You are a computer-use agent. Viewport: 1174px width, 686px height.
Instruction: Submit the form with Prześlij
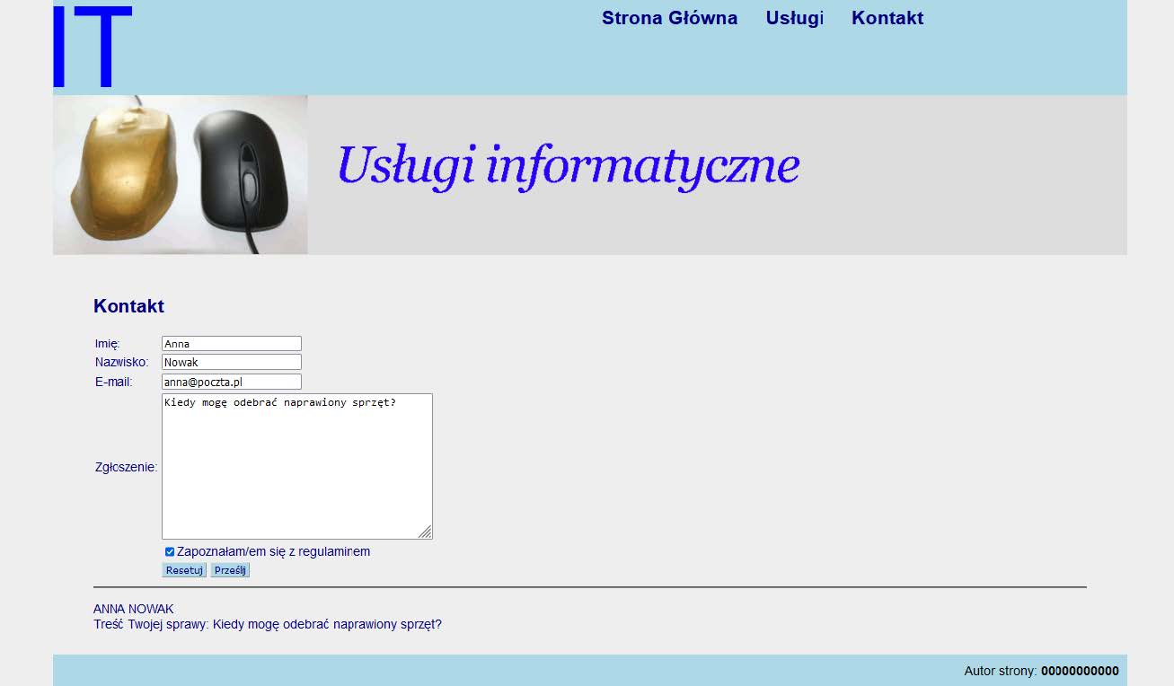tap(230, 570)
